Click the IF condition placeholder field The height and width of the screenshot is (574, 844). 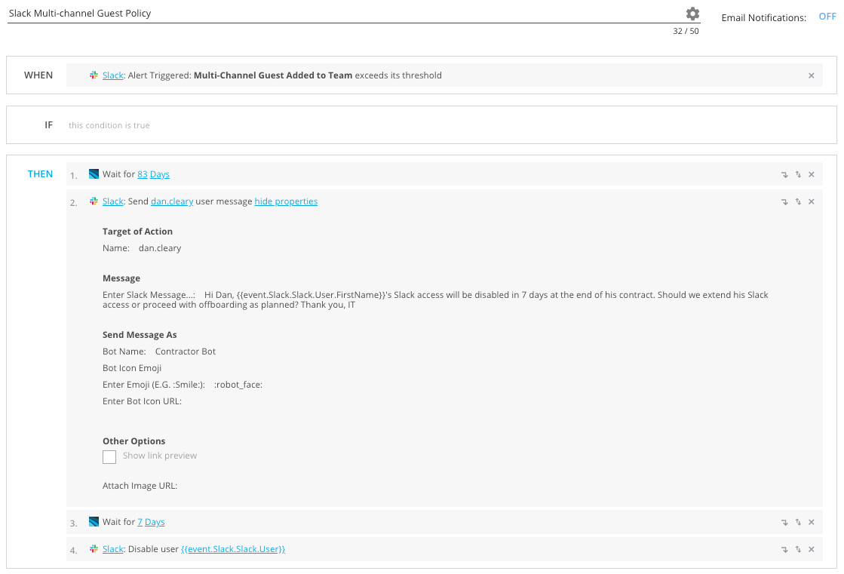click(x=109, y=125)
